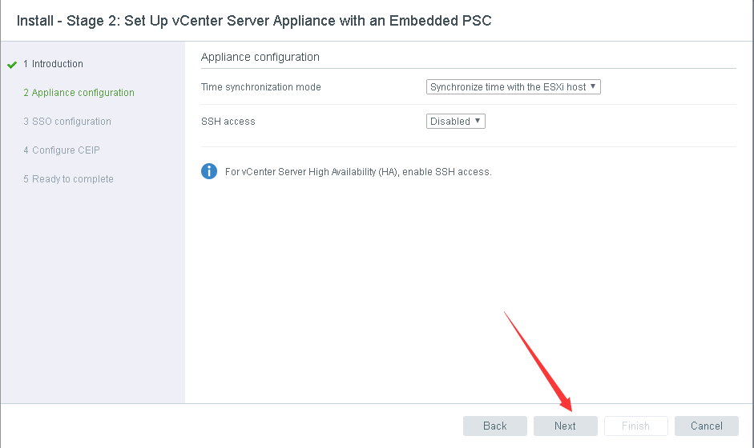Viewport: 754px width, 448px height.
Task: Click the SSH access label
Action: tap(228, 122)
